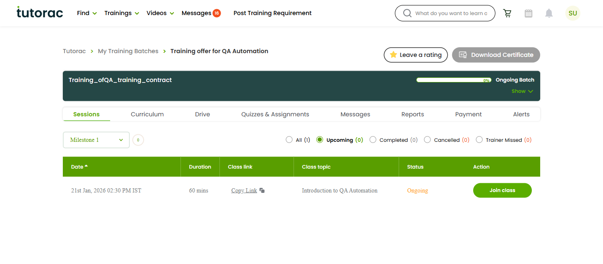Open the calendar icon in header
This screenshot has width=603, height=264.
click(x=528, y=13)
